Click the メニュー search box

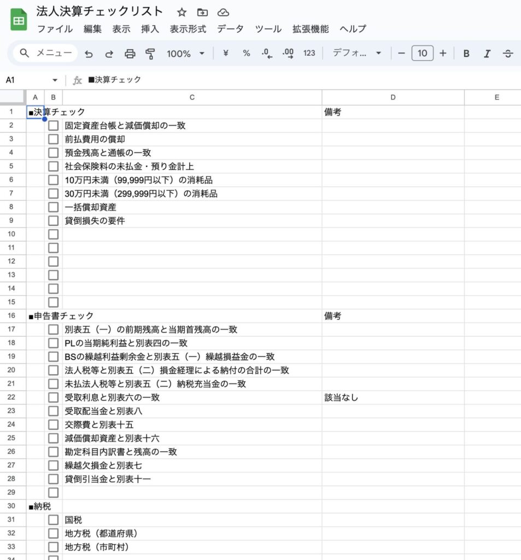(45, 53)
